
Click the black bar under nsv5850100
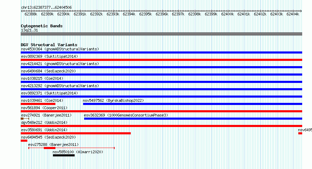tap(64, 155)
